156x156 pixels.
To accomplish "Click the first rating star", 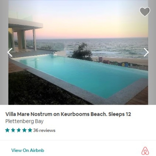I will point(7,130).
